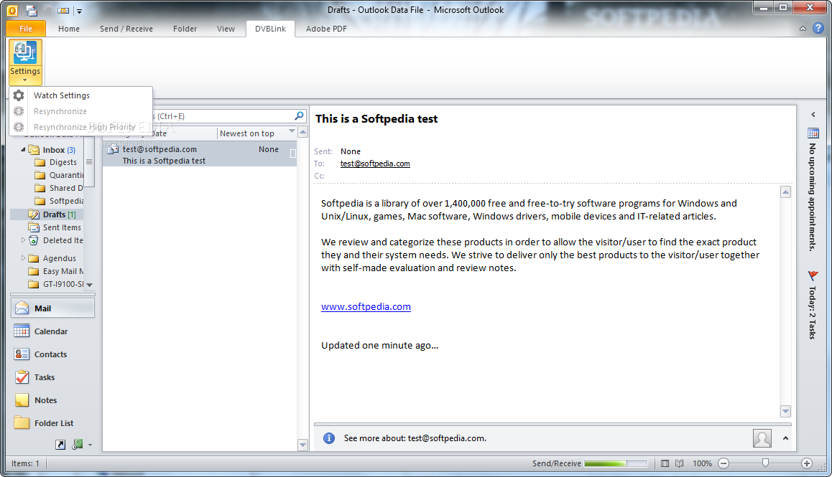The height and width of the screenshot is (477, 832).
Task: Switch to the Home ribbon tab
Action: (69, 29)
